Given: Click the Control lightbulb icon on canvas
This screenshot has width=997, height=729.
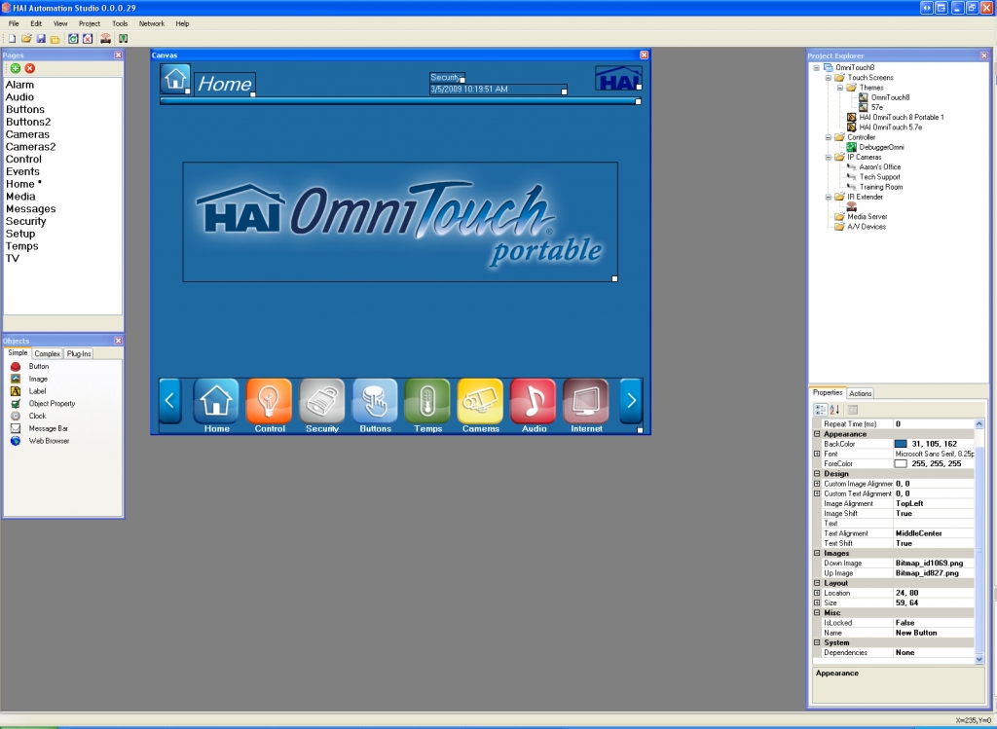Looking at the screenshot, I should tap(269, 401).
